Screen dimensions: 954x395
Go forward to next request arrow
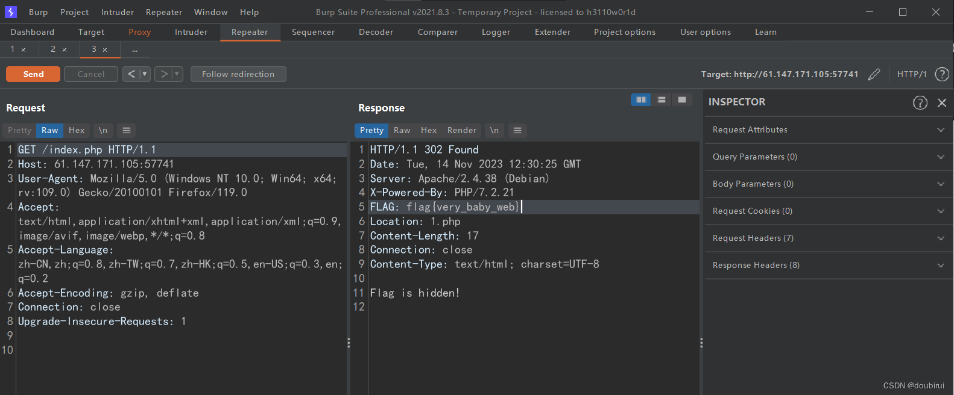point(163,74)
